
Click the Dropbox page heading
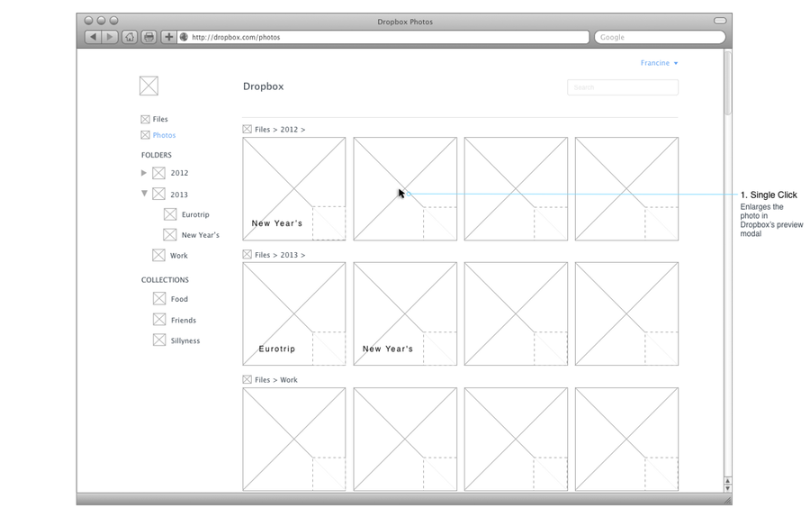[264, 86]
